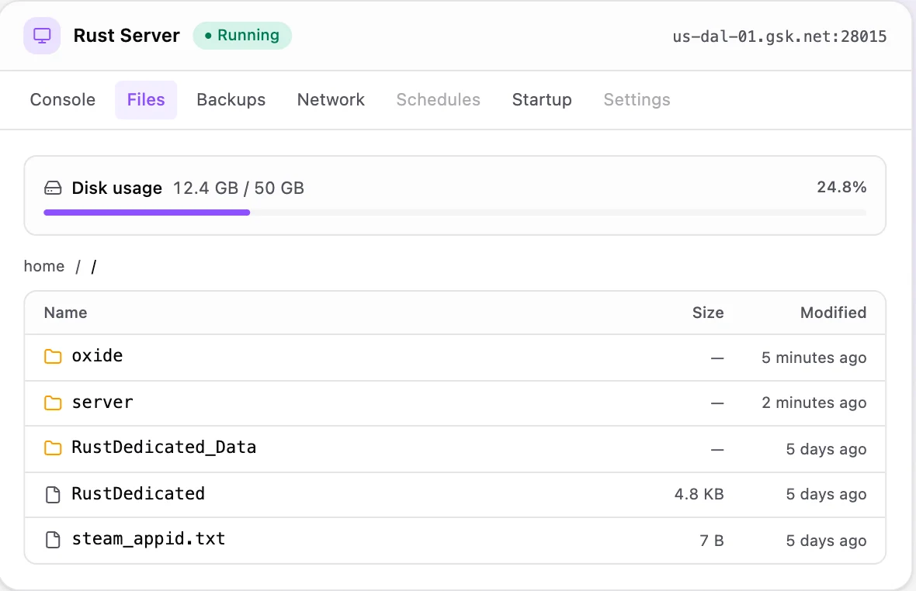
Task: Open the oxide folder name
Action: click(x=98, y=356)
